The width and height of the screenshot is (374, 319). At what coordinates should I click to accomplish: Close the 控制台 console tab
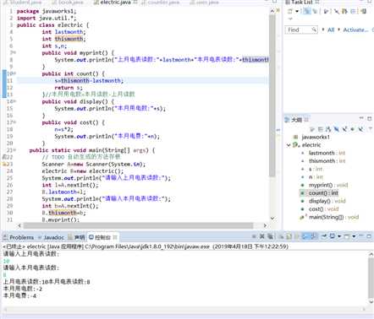[x=115, y=237]
